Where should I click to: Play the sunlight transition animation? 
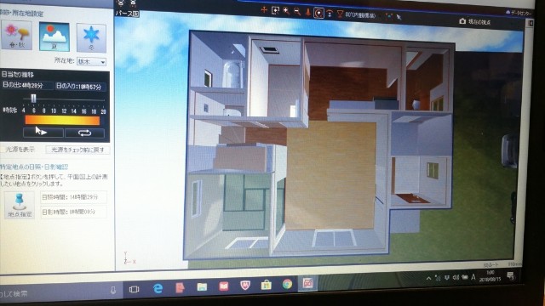[x=43, y=133]
